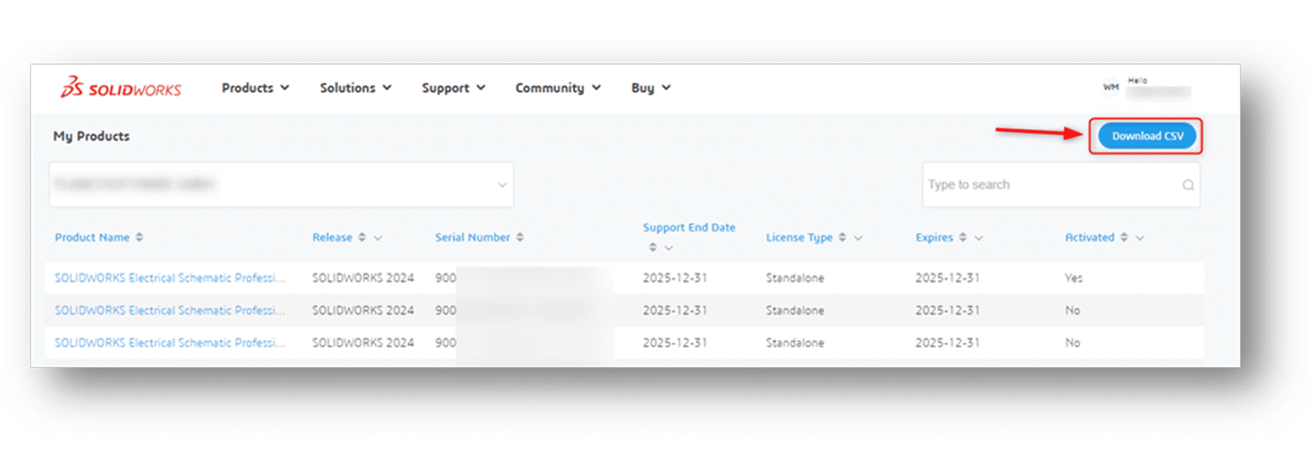
Task: Click the Download CSV button
Action: [x=1147, y=136]
